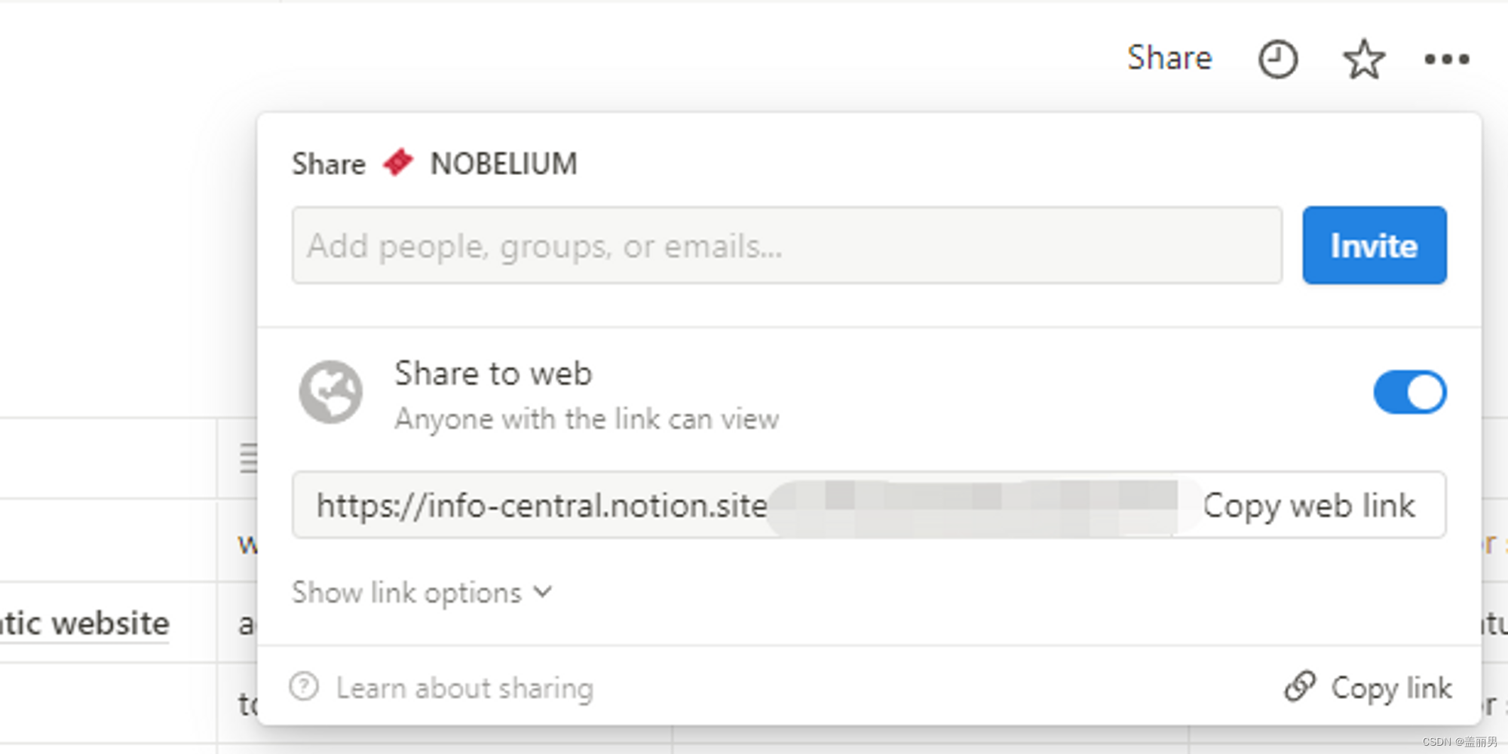Screen dimensions: 1508x754
Task: Open the Share menu in top bar
Action: [1169, 58]
